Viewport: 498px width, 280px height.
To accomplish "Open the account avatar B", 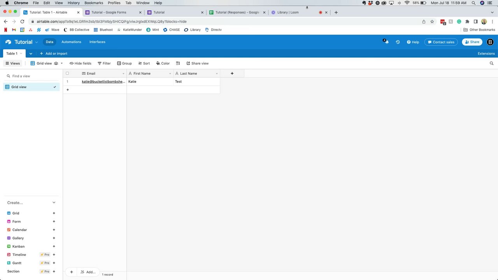I will (x=490, y=42).
